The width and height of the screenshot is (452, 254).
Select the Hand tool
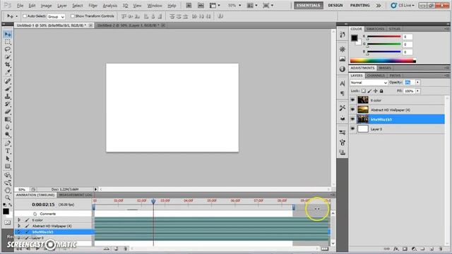pos(8,190)
